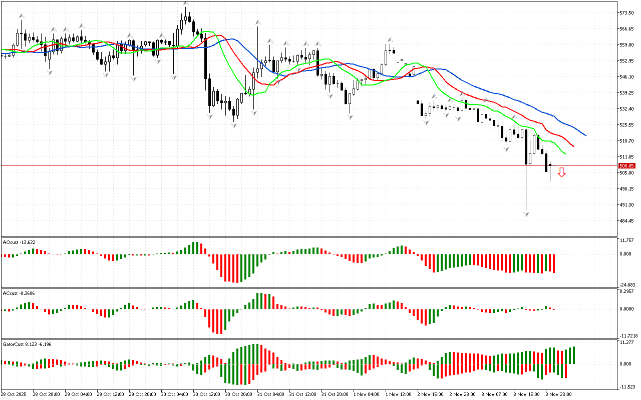The height and width of the screenshot is (400, 641).
Task: Select the AOcust indicator label
Action: click(x=19, y=242)
